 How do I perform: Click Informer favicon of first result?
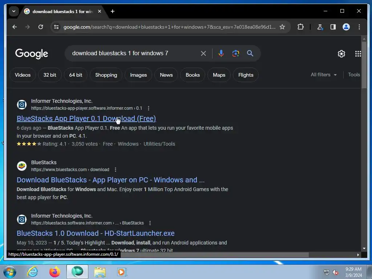click(x=22, y=105)
